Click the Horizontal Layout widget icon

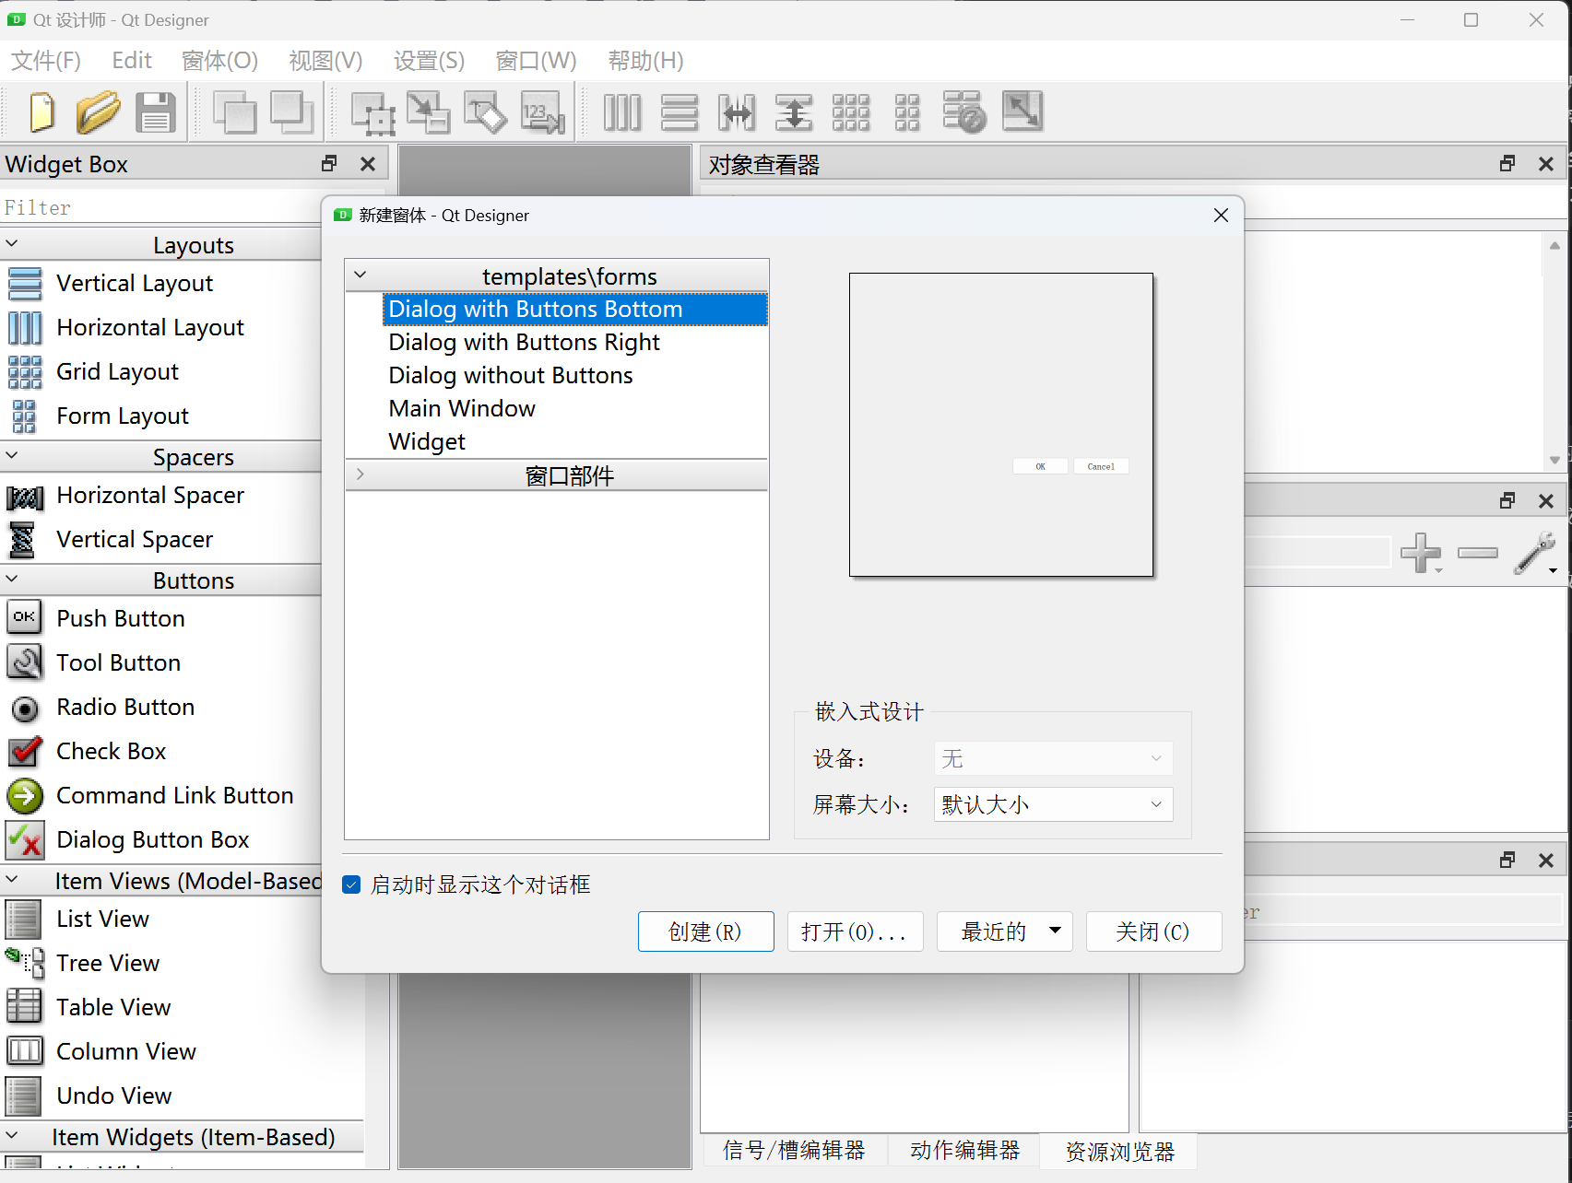pyautogui.click(x=25, y=328)
